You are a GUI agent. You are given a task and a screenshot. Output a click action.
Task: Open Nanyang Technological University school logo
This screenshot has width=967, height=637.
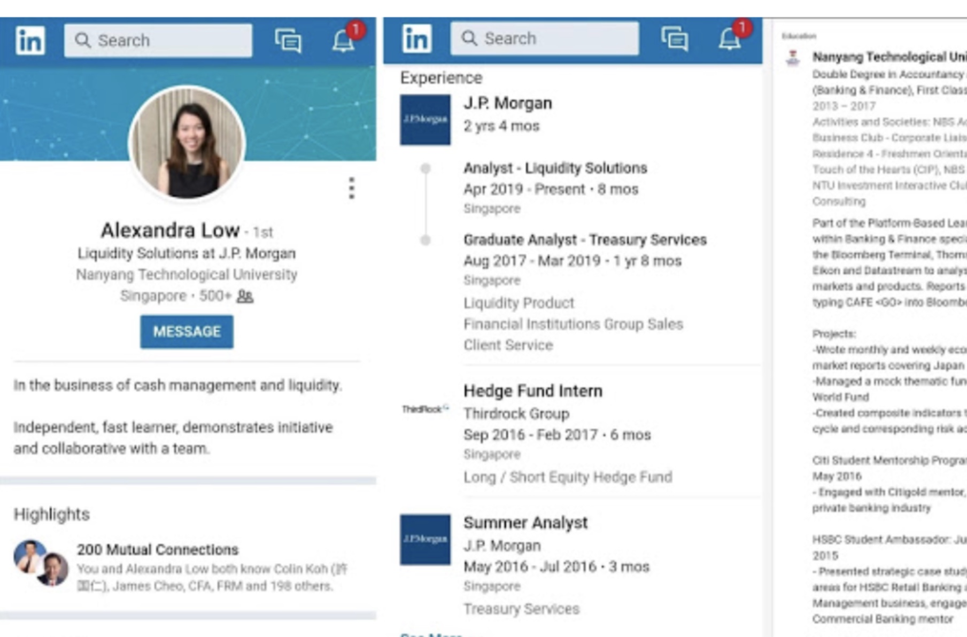[793, 58]
